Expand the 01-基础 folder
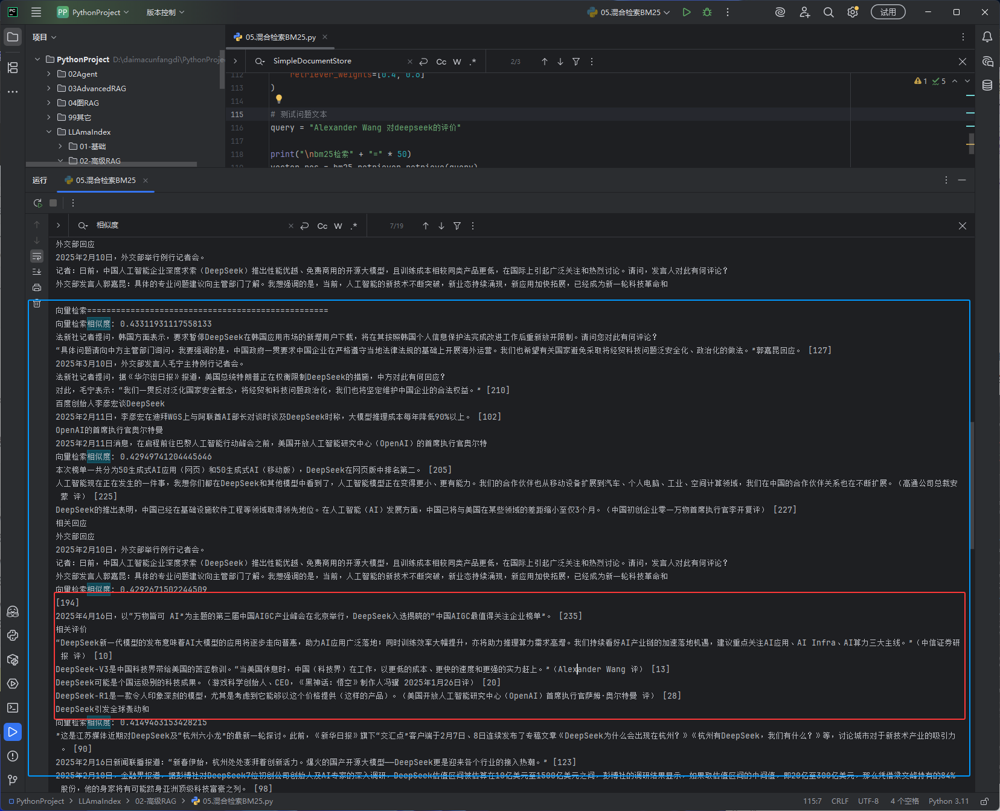This screenshot has height=811, width=1000. coord(60,146)
